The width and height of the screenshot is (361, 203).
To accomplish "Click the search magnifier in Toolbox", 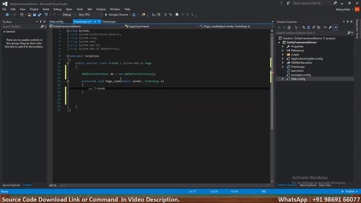I will tap(42, 27).
